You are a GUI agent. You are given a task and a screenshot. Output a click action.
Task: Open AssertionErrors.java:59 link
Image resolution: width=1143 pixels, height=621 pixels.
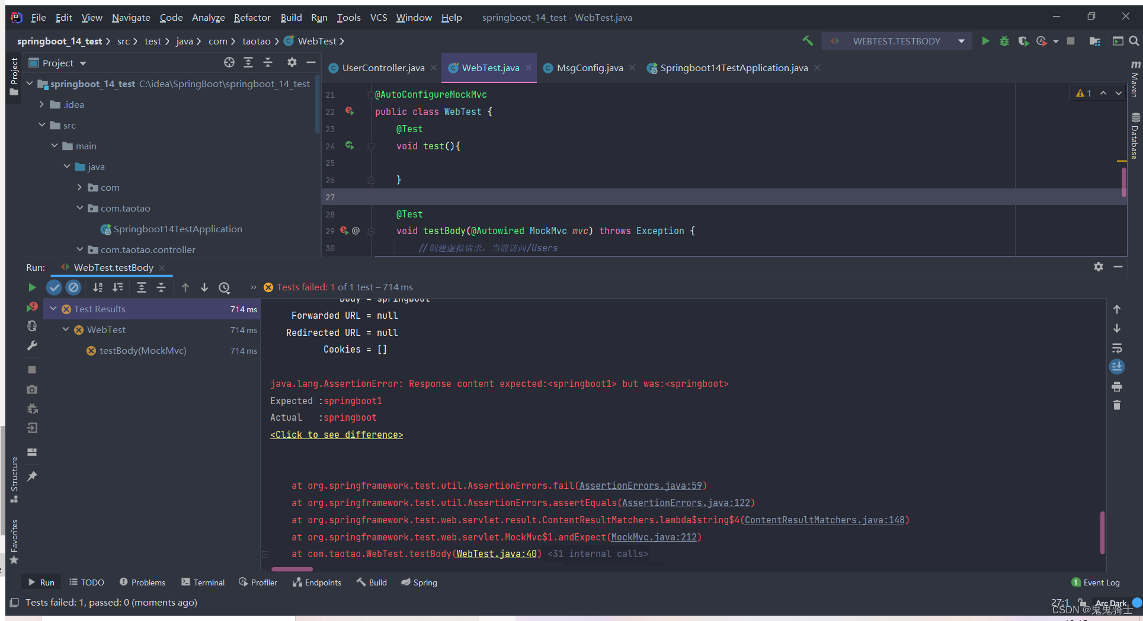641,485
